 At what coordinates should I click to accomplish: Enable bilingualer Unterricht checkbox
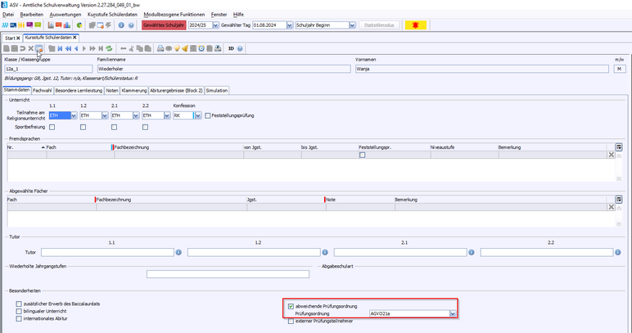tap(19, 312)
